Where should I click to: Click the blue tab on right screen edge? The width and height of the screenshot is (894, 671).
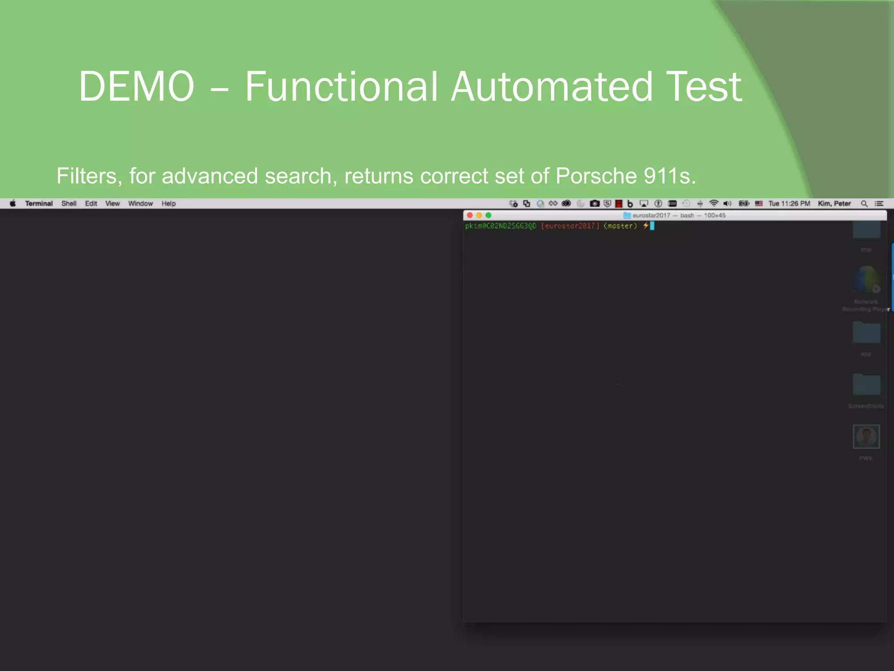click(892, 277)
